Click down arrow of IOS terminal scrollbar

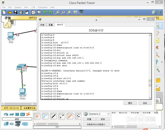150,98
